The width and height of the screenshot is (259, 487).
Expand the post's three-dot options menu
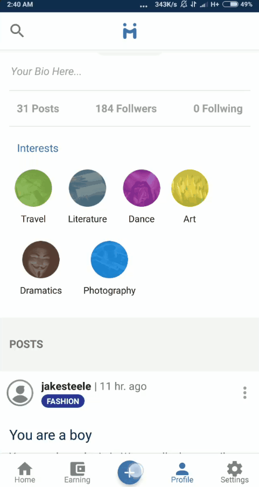click(244, 393)
